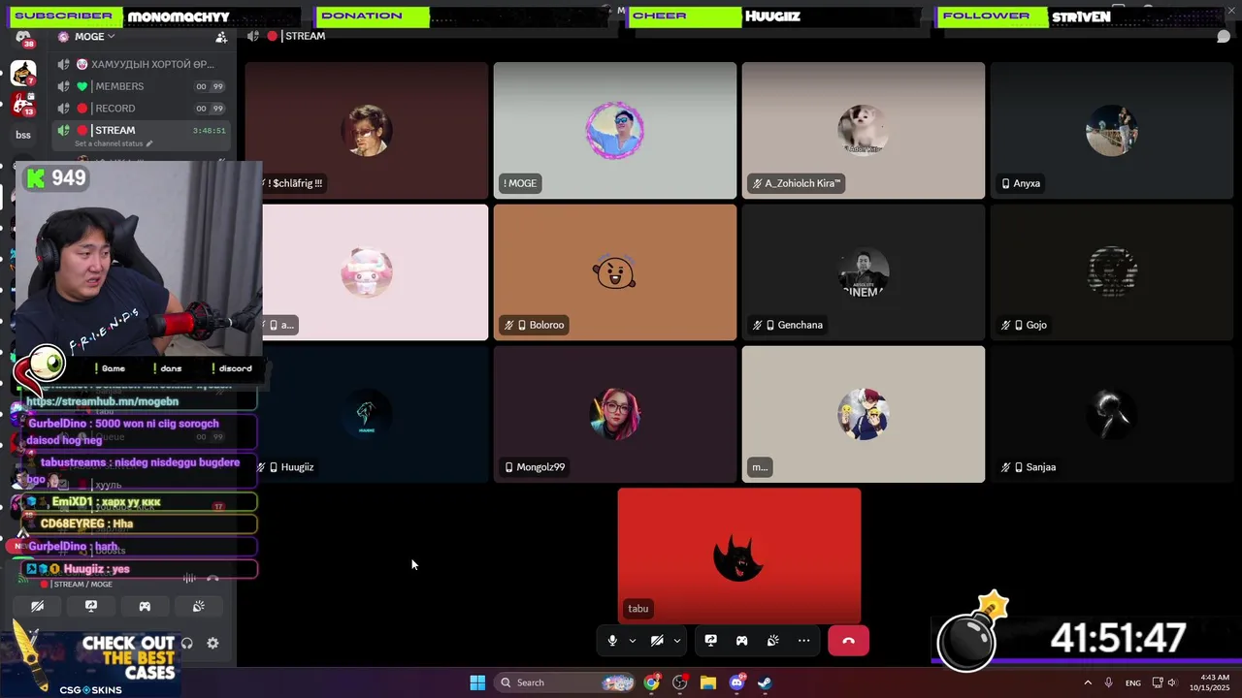Open user settings gear icon

(212, 643)
